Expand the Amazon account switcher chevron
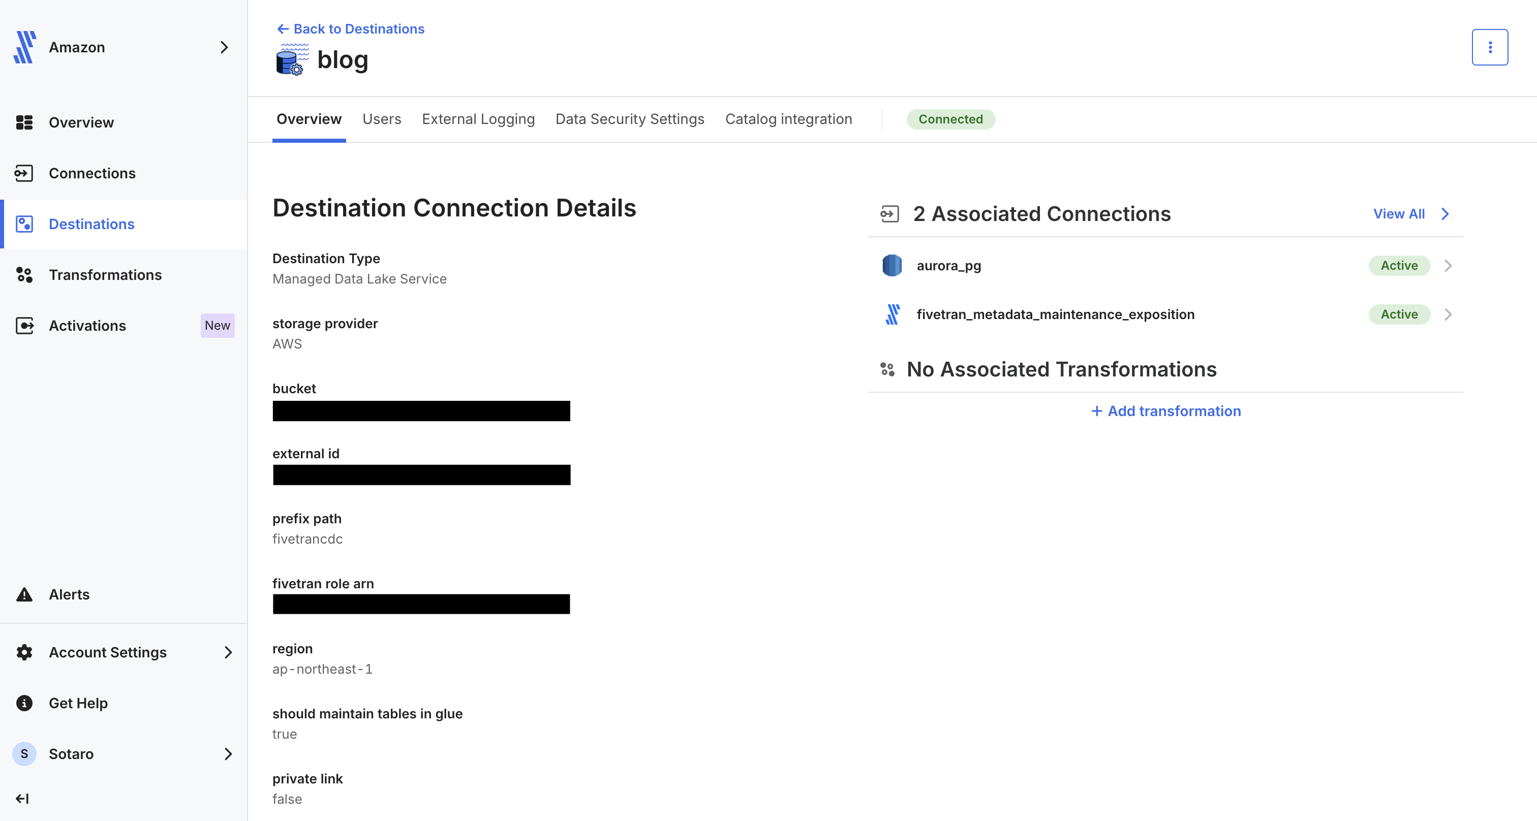Viewport: 1537px width, 821px height. (224, 47)
